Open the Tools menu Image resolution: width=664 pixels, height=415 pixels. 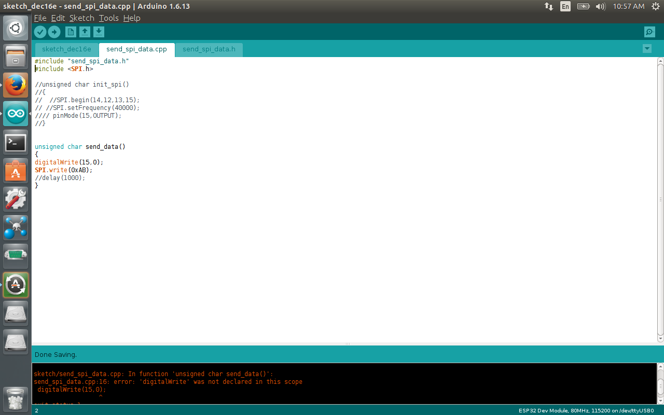(x=109, y=18)
